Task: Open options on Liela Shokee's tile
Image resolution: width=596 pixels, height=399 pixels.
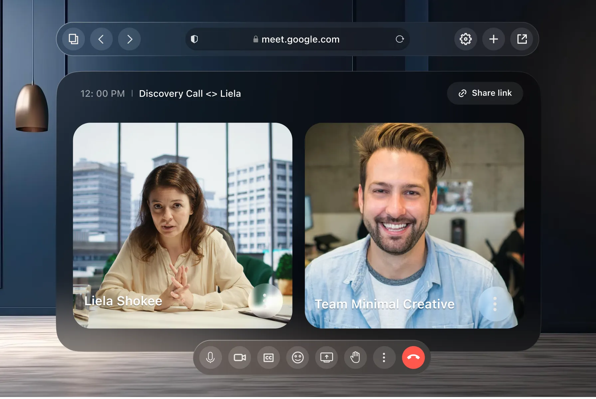Action: pyautogui.click(x=265, y=301)
